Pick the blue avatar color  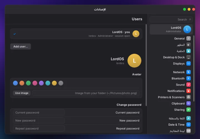tap(15, 83)
